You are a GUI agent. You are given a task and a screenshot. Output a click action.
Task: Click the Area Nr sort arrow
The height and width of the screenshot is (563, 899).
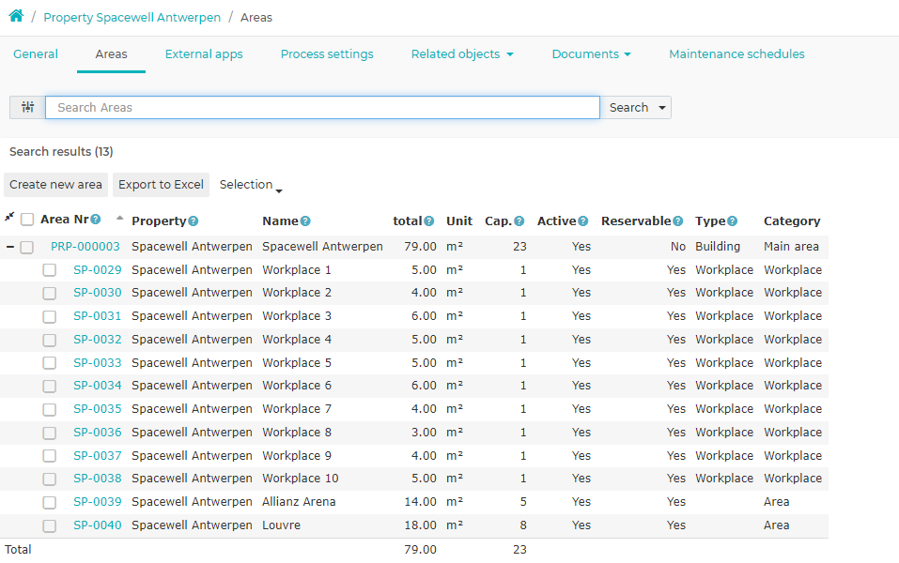click(120, 218)
